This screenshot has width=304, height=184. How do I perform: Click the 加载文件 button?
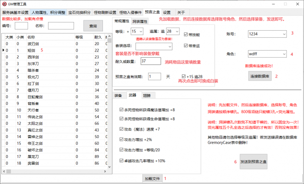(x=152, y=178)
